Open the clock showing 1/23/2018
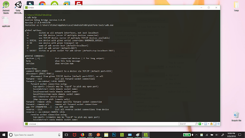Screen dimensions: 245x138 (231, 135)
